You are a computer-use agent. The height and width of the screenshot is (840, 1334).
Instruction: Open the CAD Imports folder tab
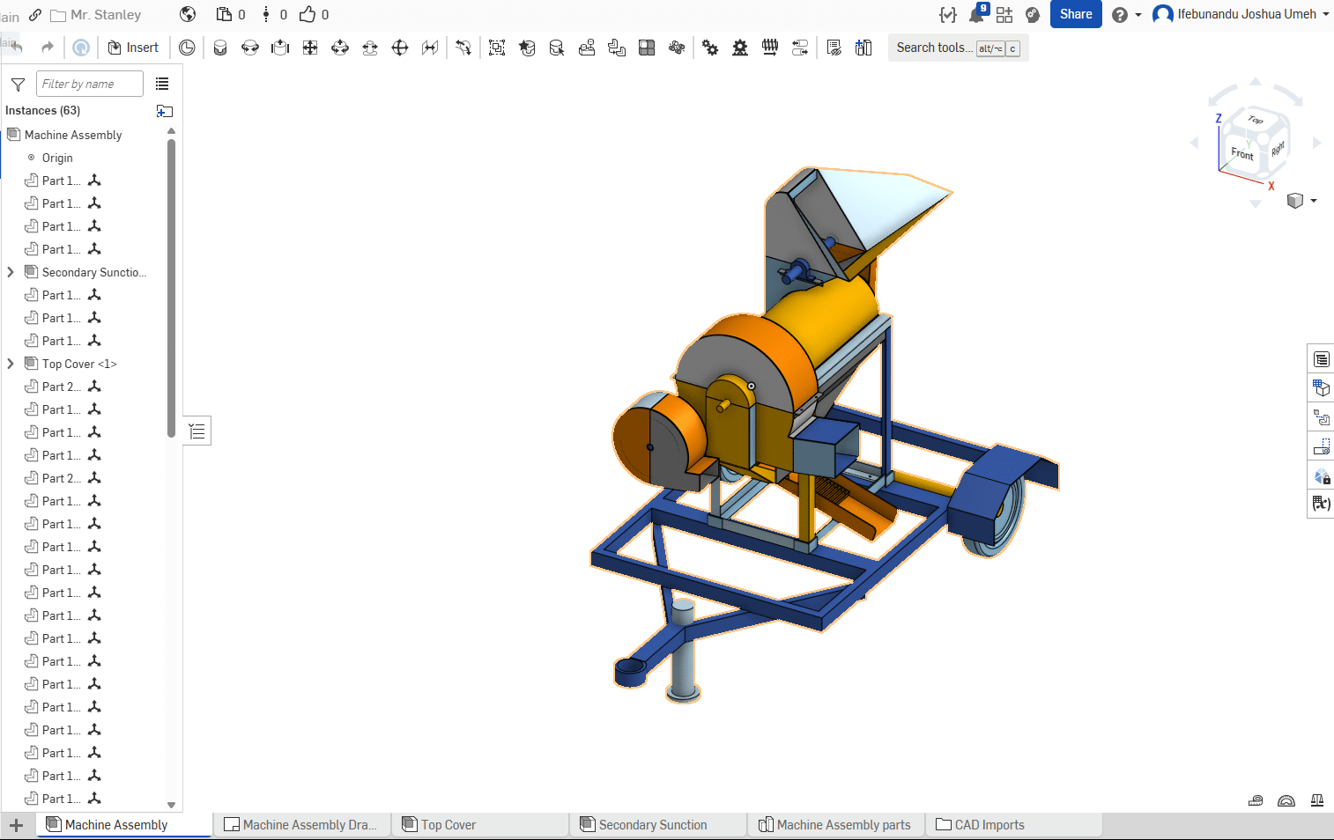pyautogui.click(x=989, y=825)
